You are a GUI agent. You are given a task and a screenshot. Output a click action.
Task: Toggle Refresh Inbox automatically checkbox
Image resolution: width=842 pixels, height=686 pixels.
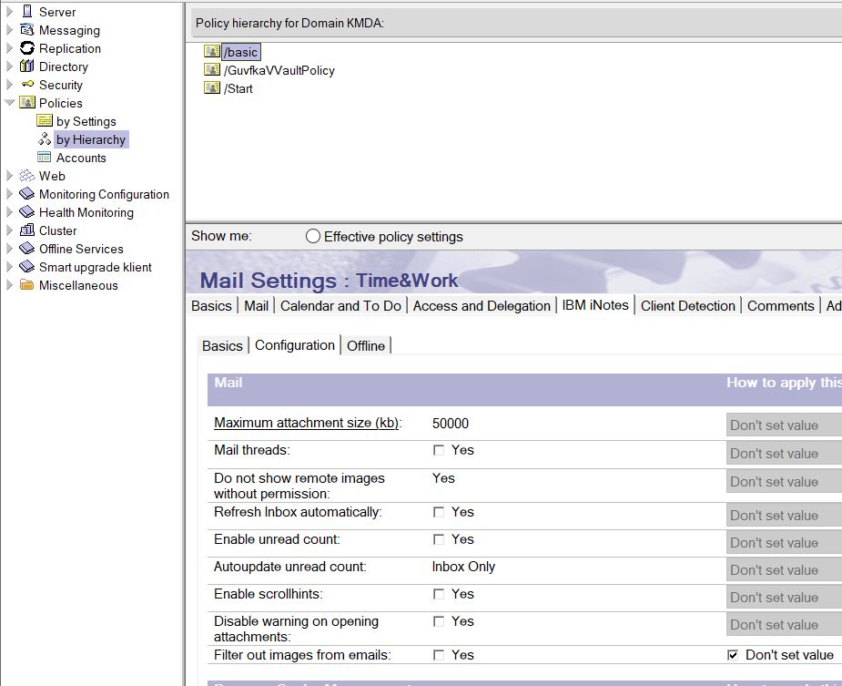pyautogui.click(x=439, y=512)
